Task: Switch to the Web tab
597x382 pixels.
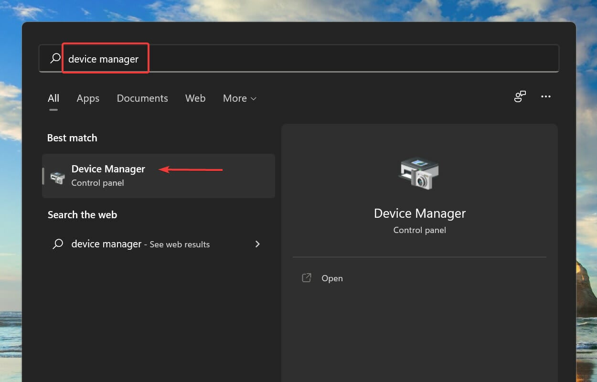Action: 195,98
